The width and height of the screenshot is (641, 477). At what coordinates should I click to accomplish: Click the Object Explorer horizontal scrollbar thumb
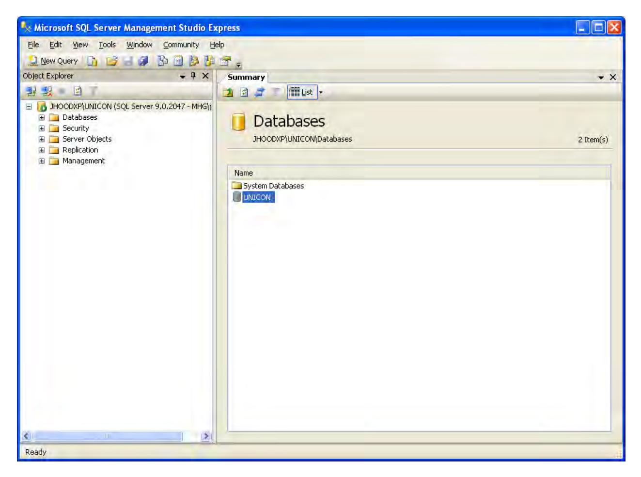[x=107, y=436]
